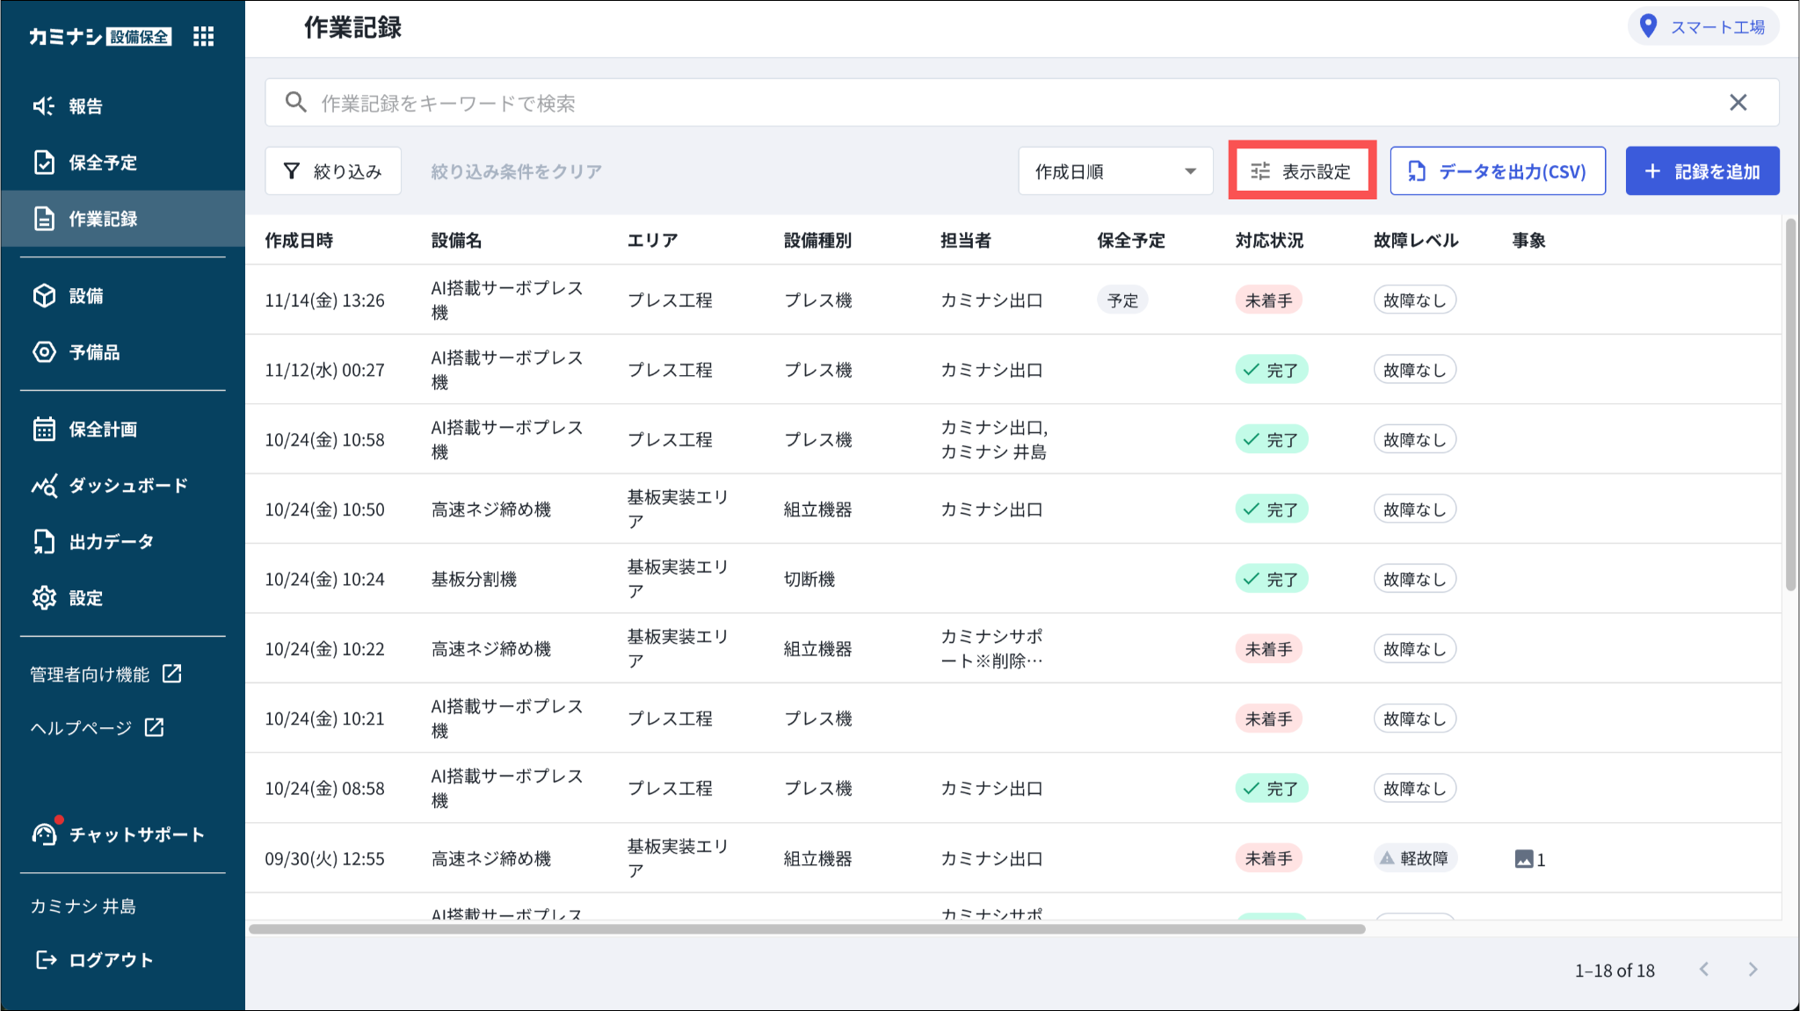Open 表示設定 display settings

point(1302,171)
